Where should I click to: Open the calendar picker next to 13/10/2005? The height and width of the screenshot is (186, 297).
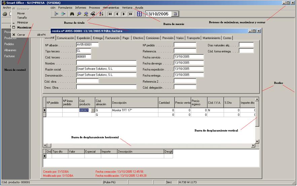(x=175, y=14)
